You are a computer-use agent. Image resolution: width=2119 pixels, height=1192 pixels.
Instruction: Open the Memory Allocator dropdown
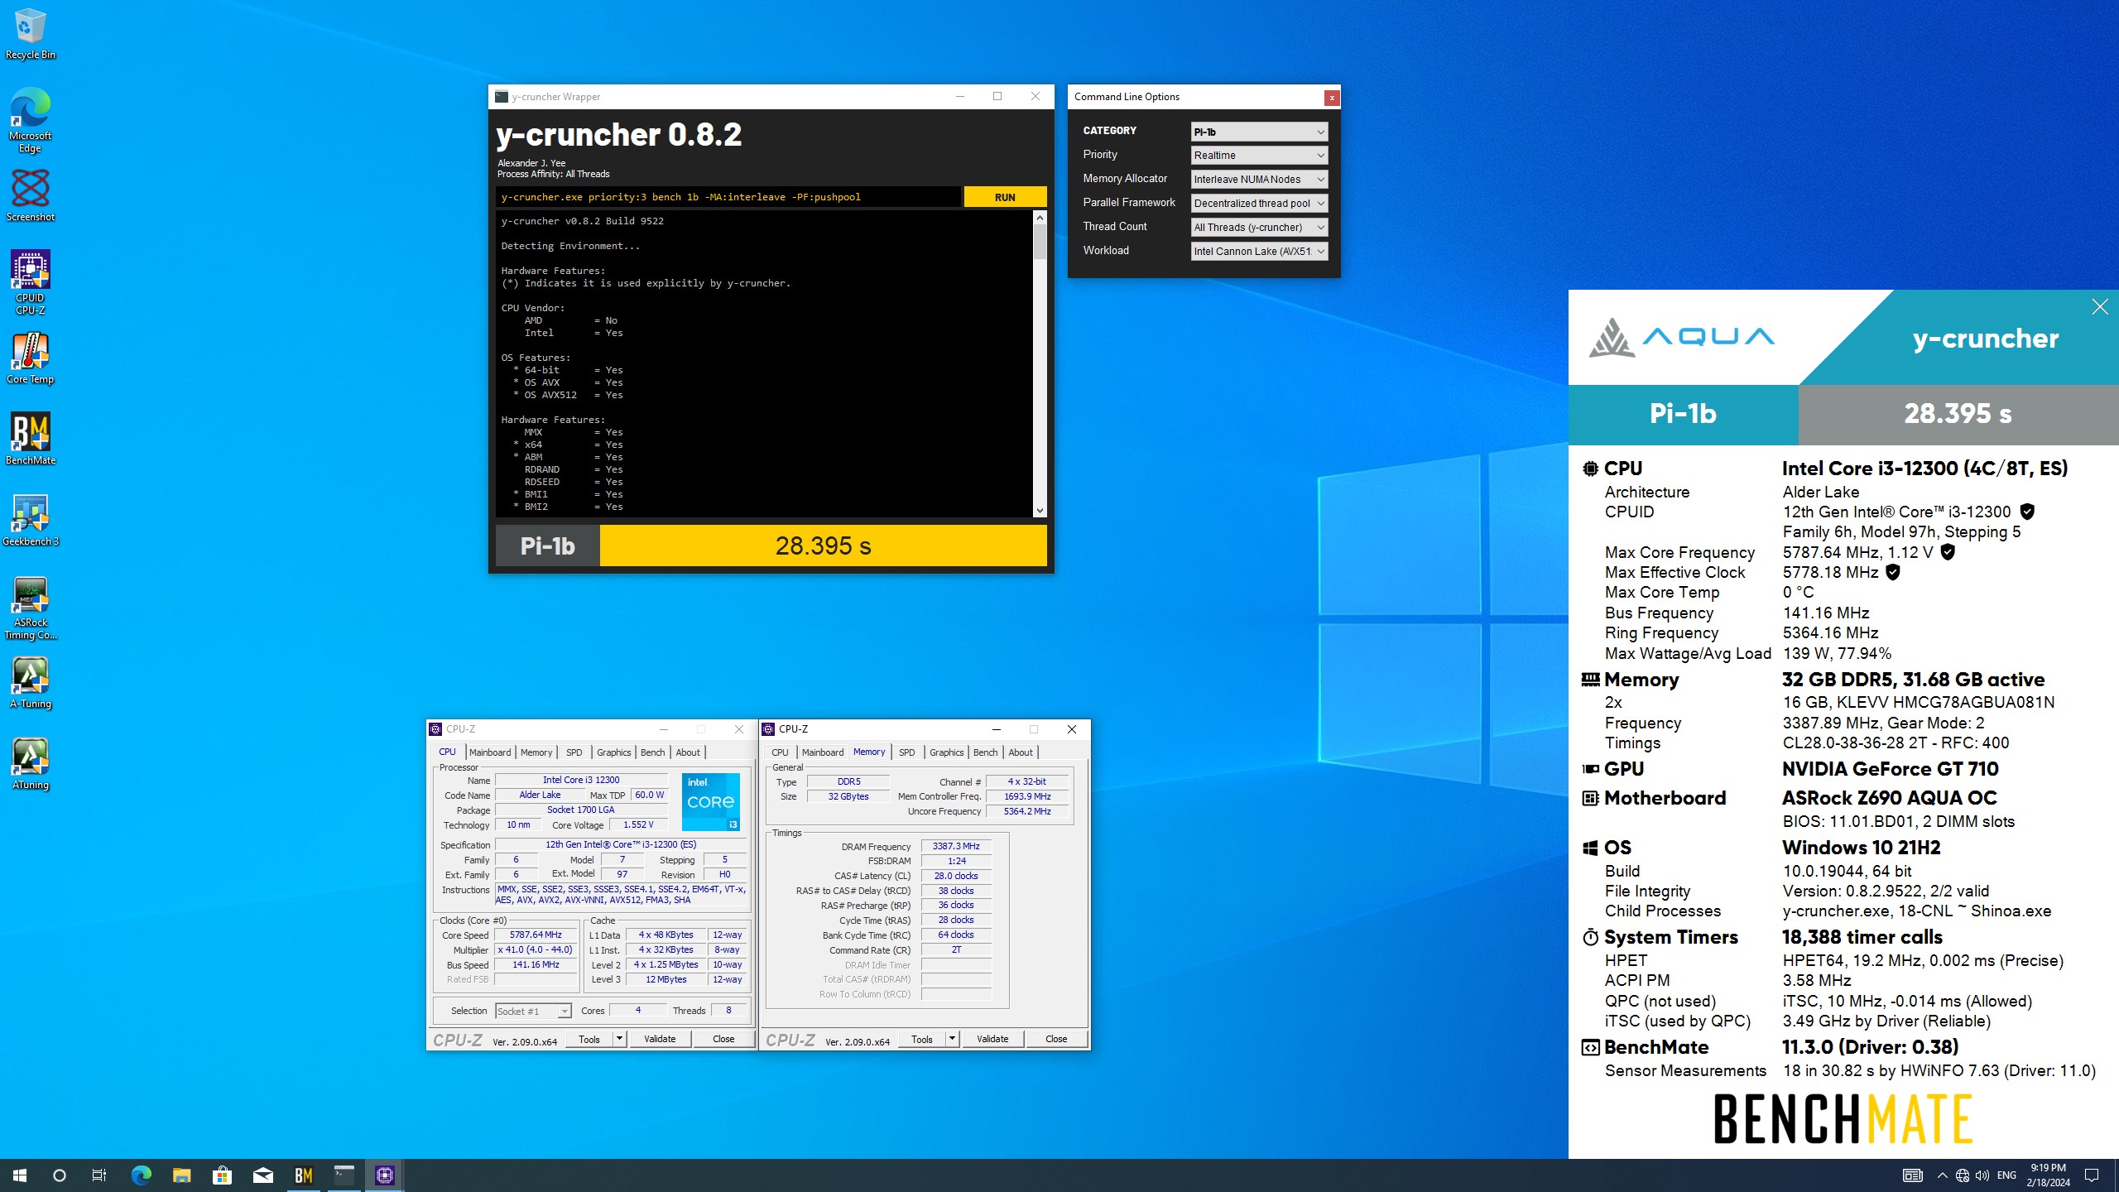pyautogui.click(x=1259, y=180)
